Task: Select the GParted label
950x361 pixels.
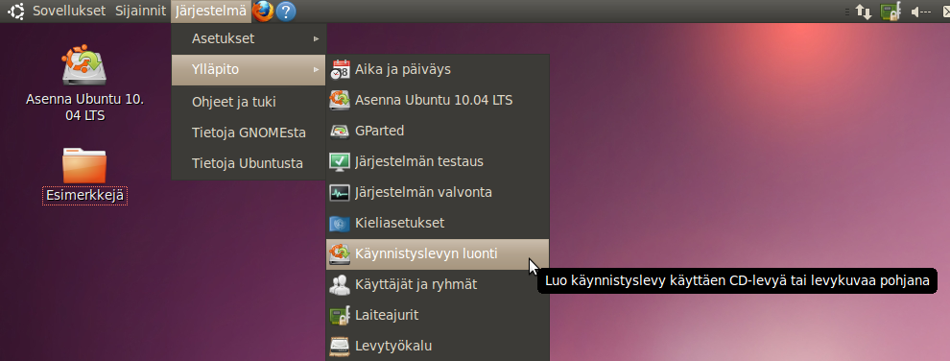Action: [380, 131]
